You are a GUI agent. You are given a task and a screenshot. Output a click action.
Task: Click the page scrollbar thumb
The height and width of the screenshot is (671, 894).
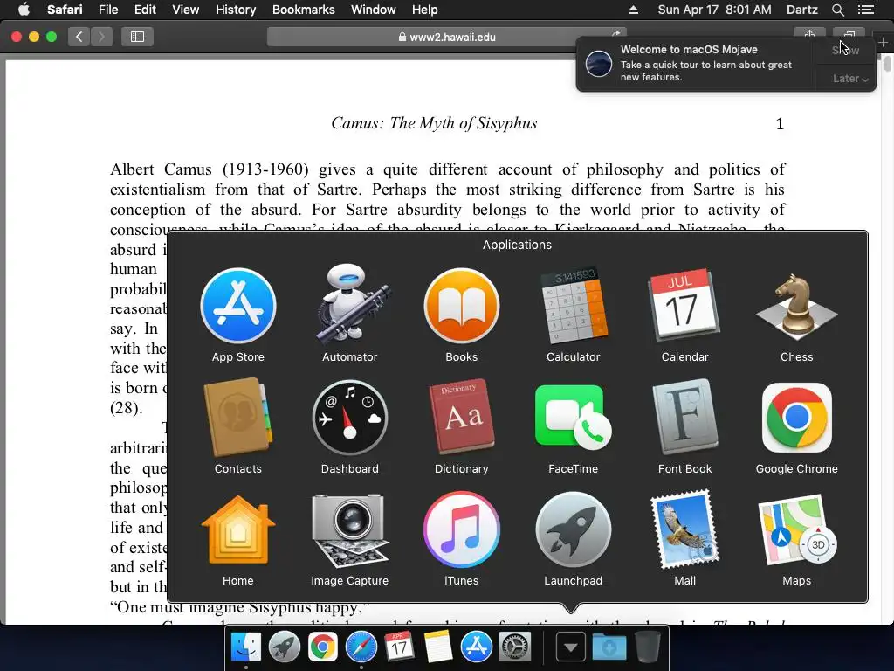[x=888, y=63]
